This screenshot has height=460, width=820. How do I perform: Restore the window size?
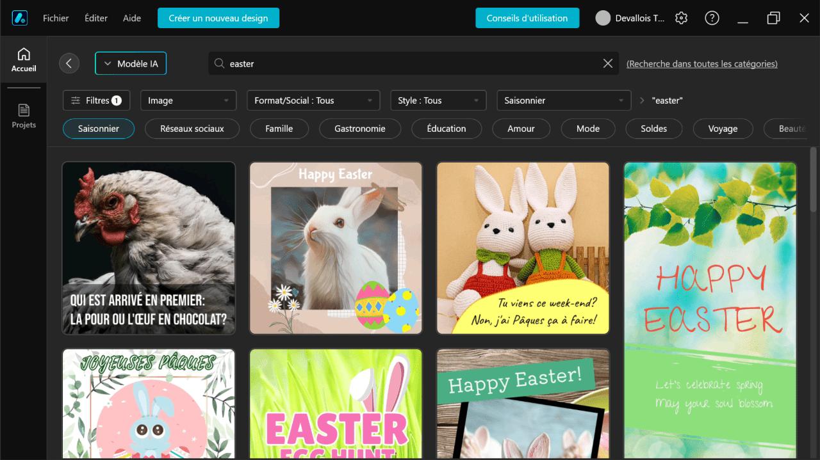pos(773,18)
